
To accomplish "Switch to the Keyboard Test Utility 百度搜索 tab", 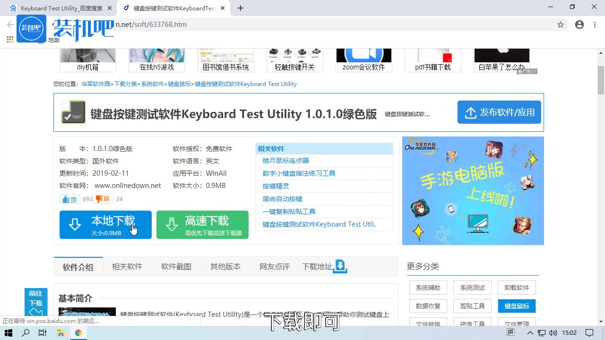I will pyautogui.click(x=61, y=8).
